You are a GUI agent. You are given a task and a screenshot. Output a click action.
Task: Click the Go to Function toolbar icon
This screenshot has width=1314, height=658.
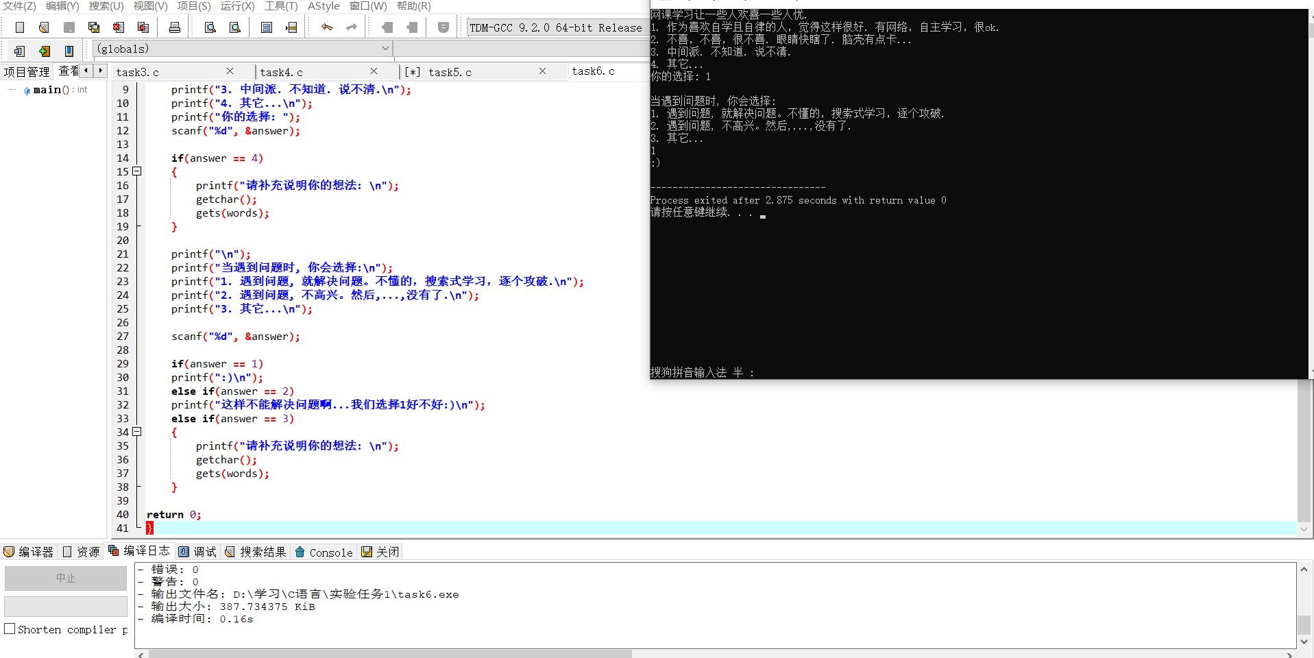267,27
